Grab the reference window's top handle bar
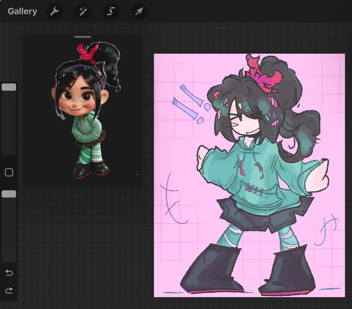Viewport: 352px width, 309px height. point(83,37)
